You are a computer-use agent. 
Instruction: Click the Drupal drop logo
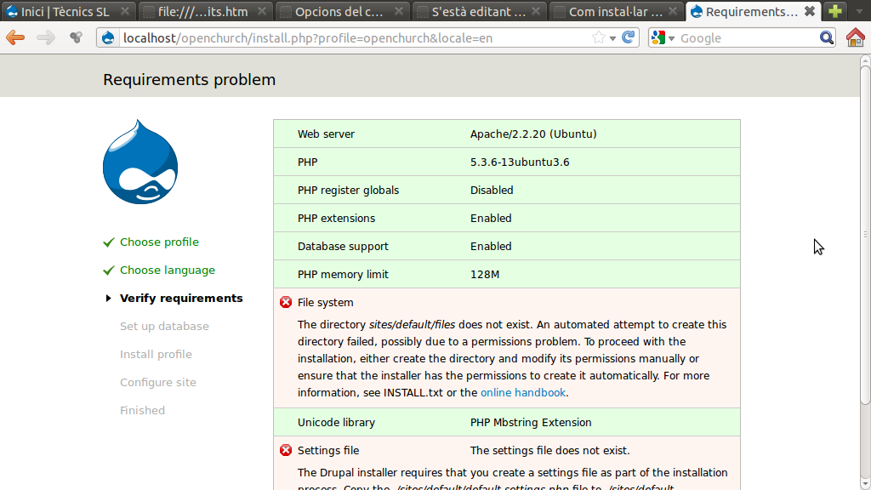click(x=140, y=162)
